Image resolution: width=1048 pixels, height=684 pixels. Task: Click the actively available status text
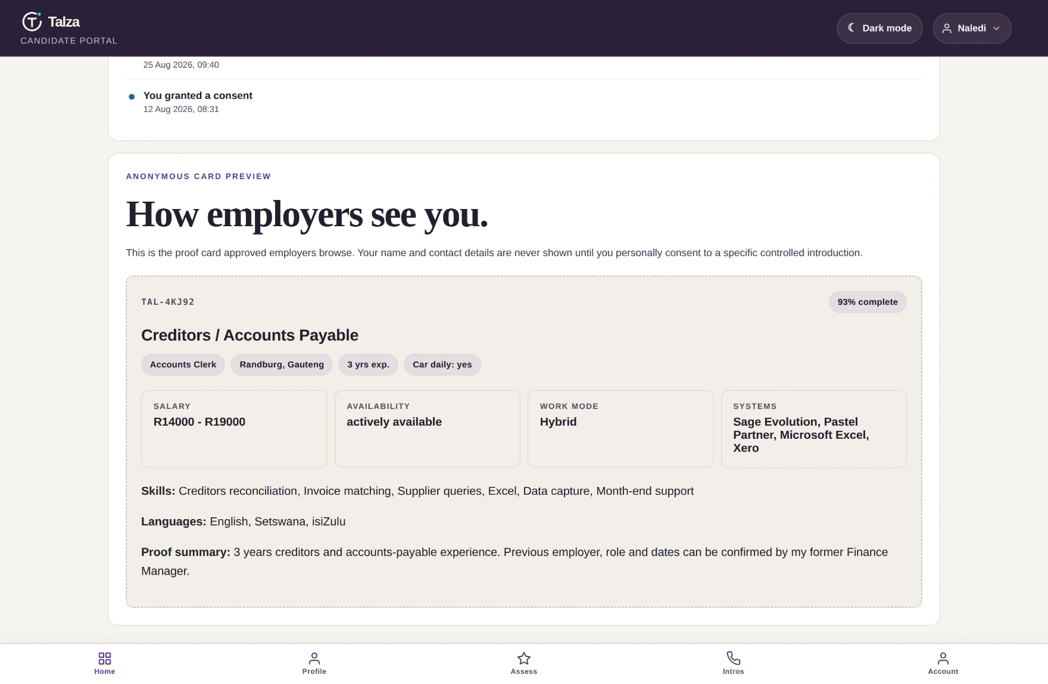pyautogui.click(x=394, y=421)
